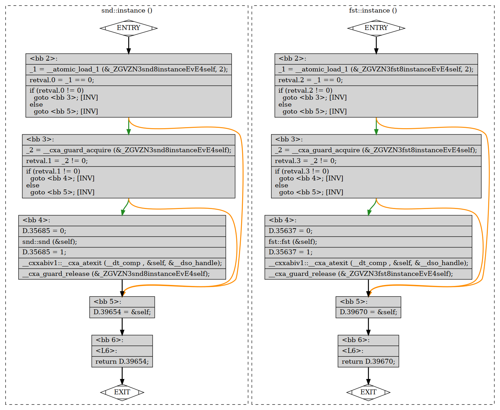Select 'retval.2 = _1 == 0;' line
Screen dimensions: 500x410
(376, 80)
